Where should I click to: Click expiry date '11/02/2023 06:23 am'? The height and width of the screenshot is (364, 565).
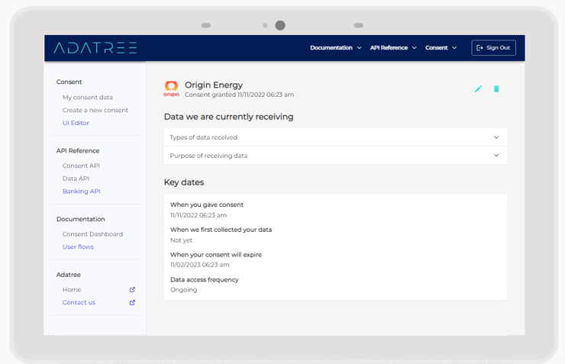pos(199,265)
